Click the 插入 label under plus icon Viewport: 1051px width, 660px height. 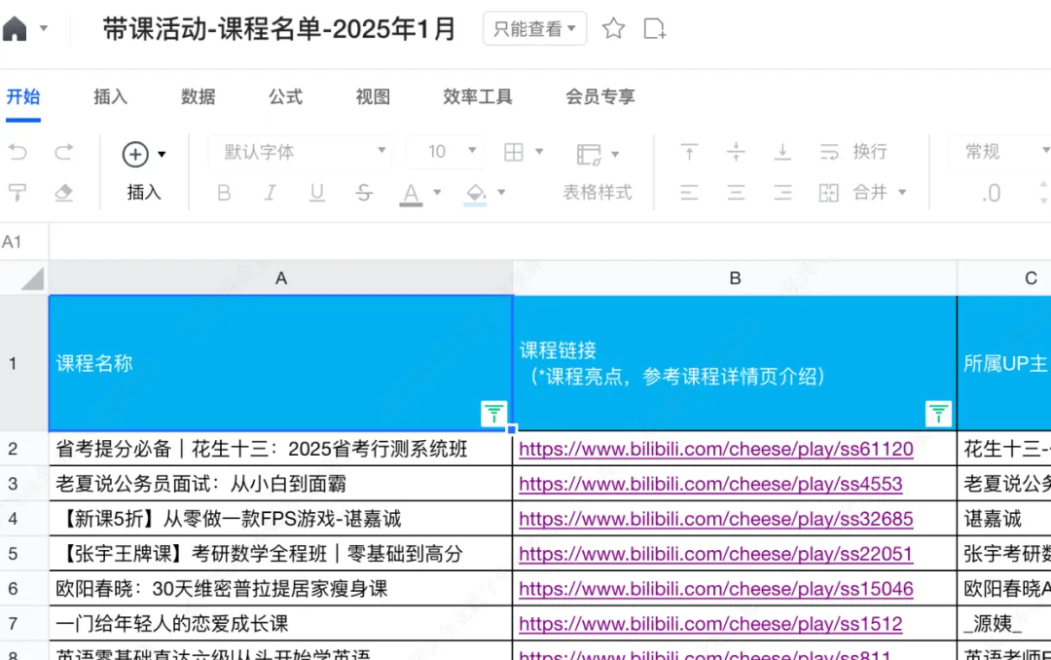tap(144, 193)
